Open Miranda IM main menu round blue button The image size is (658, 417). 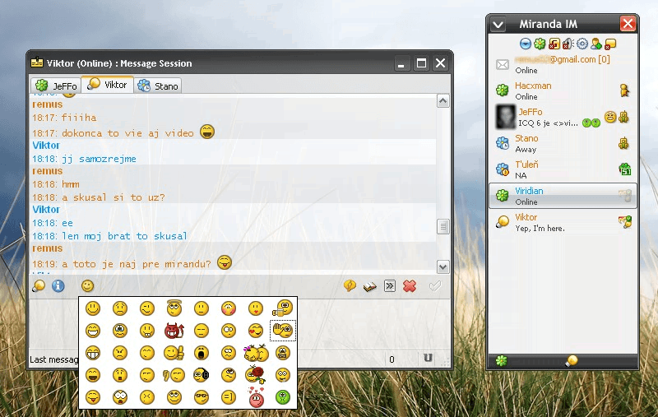[x=526, y=44]
